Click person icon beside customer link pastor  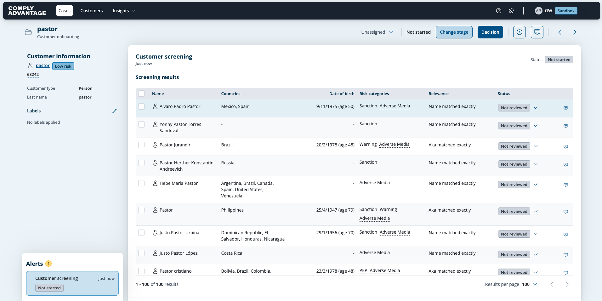click(30, 65)
